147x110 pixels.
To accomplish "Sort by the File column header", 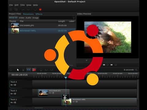I will coord(38,21).
